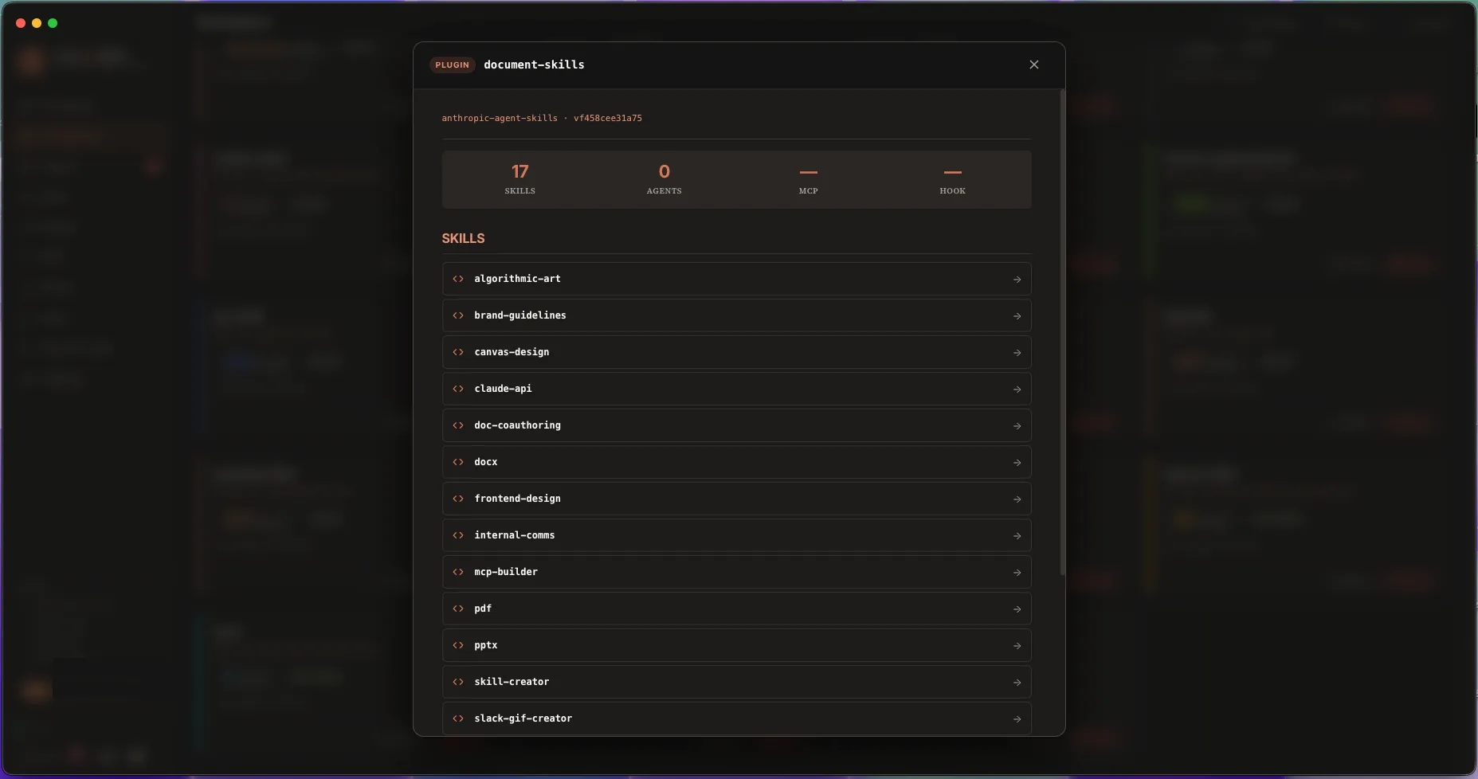Screen dimensions: 1478x779
Task: Click the arrow on the claude-api row
Action: pyautogui.click(x=1017, y=389)
